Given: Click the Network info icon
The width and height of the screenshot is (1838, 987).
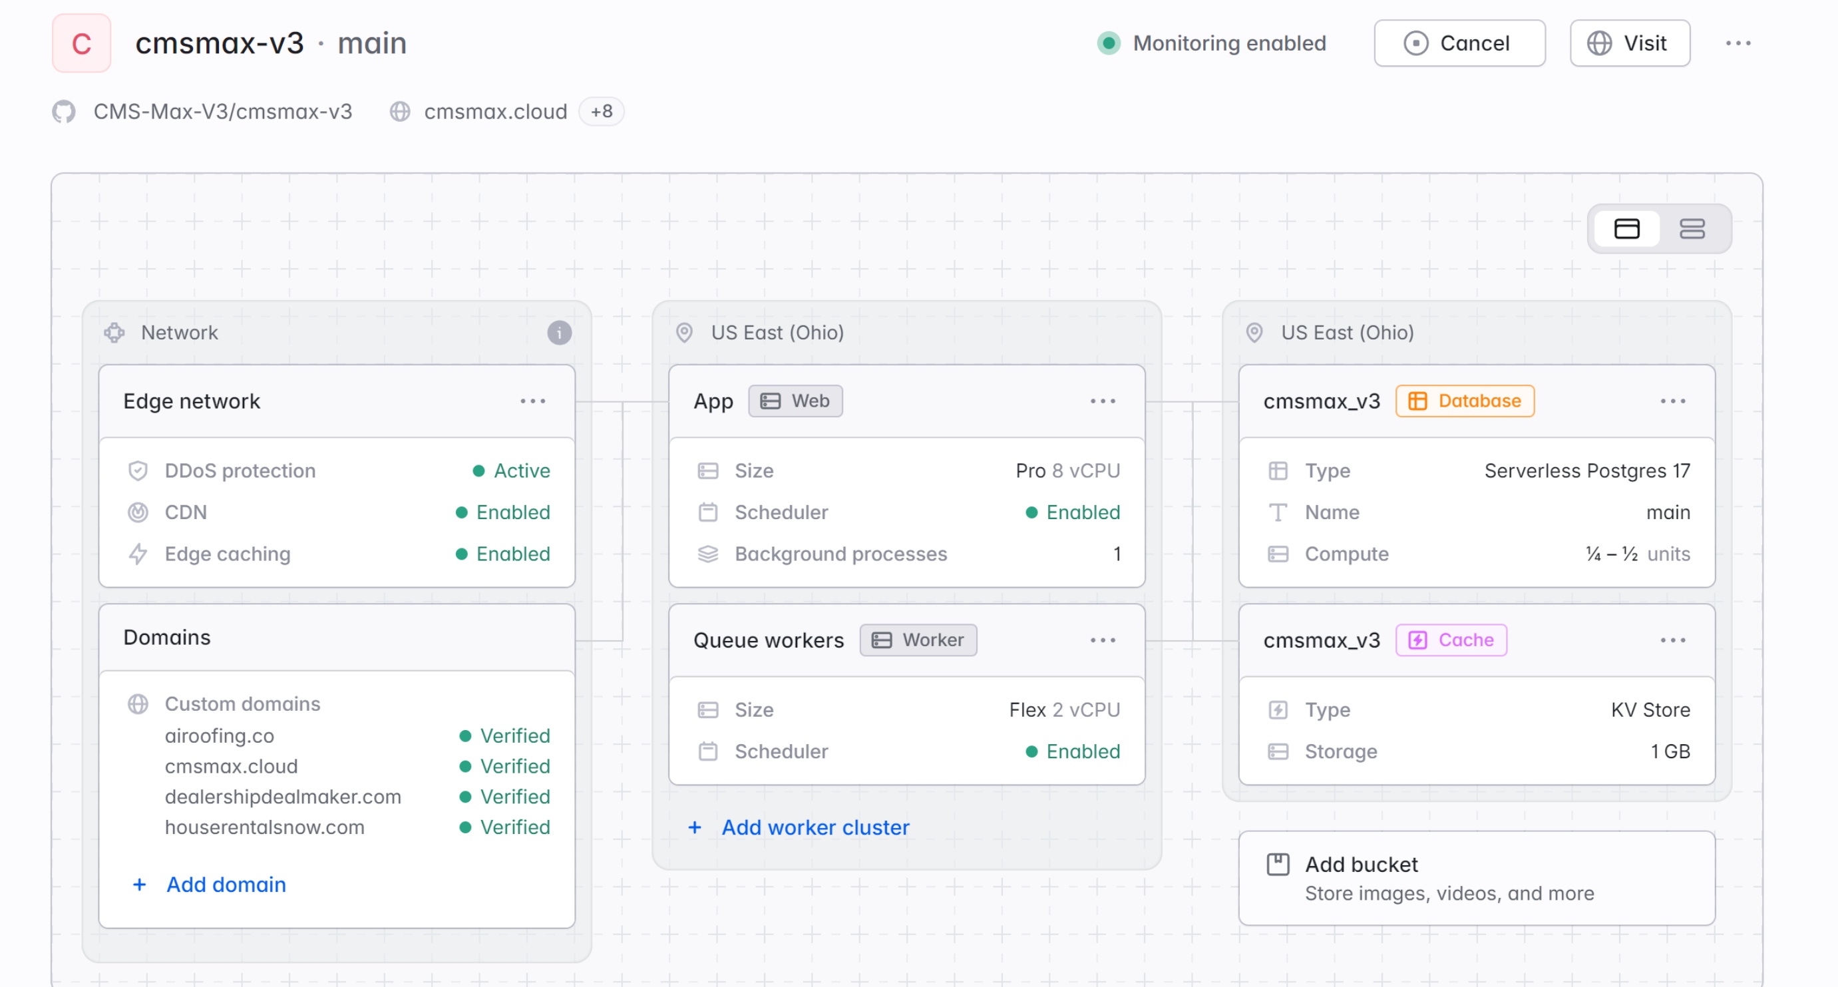Looking at the screenshot, I should pos(559,333).
